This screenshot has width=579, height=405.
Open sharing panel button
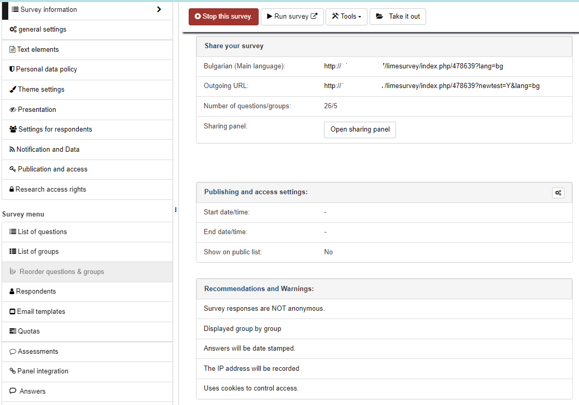360,130
